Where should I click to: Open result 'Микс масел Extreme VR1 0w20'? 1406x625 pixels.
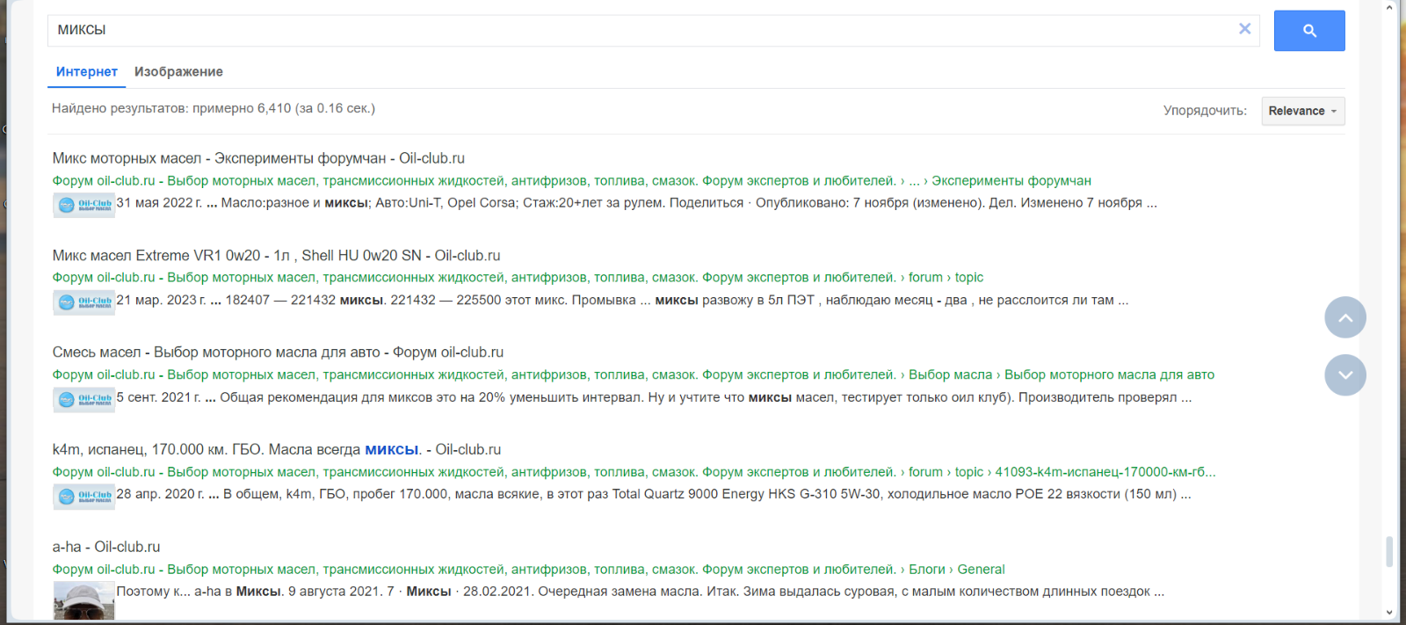[x=276, y=256]
